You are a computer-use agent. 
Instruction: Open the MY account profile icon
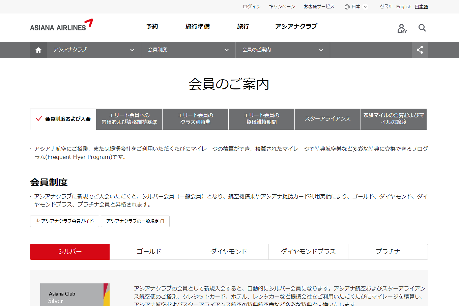coord(402,28)
